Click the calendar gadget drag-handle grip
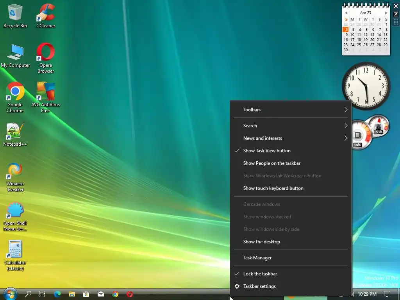Viewport: 400px width, 300px height. [396, 22]
